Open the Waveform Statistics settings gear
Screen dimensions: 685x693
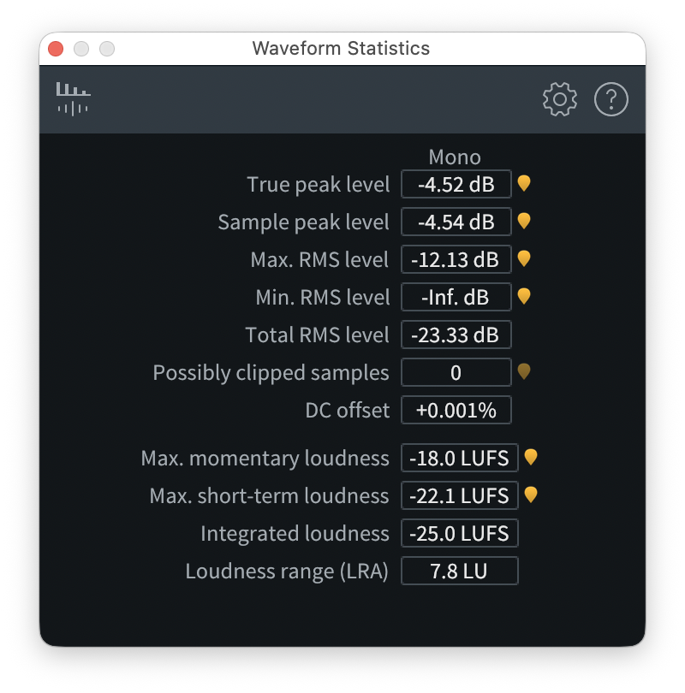(560, 99)
